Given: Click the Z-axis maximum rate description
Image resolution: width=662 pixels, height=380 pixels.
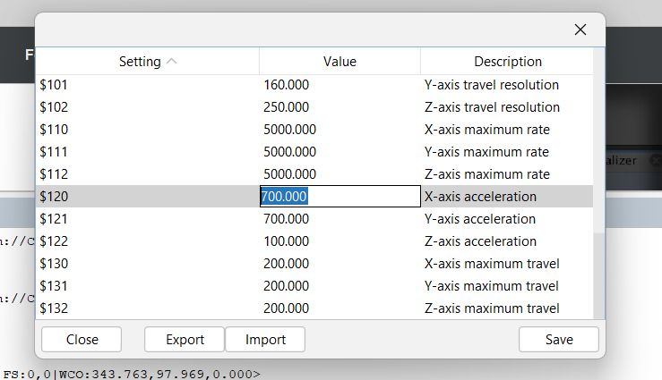Looking at the screenshot, I should coord(486,174).
